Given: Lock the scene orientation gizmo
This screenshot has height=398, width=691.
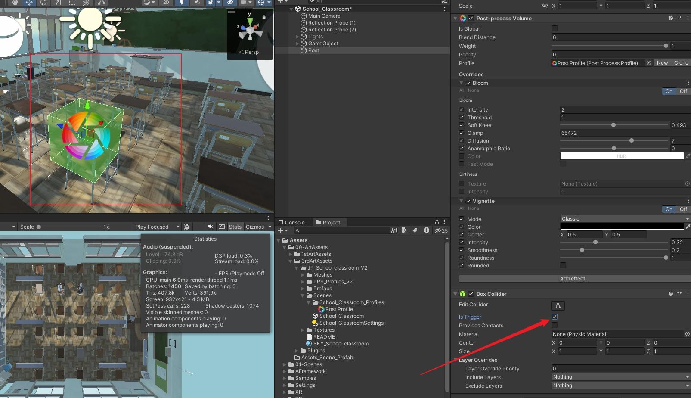Looking at the screenshot, I should click(x=264, y=16).
